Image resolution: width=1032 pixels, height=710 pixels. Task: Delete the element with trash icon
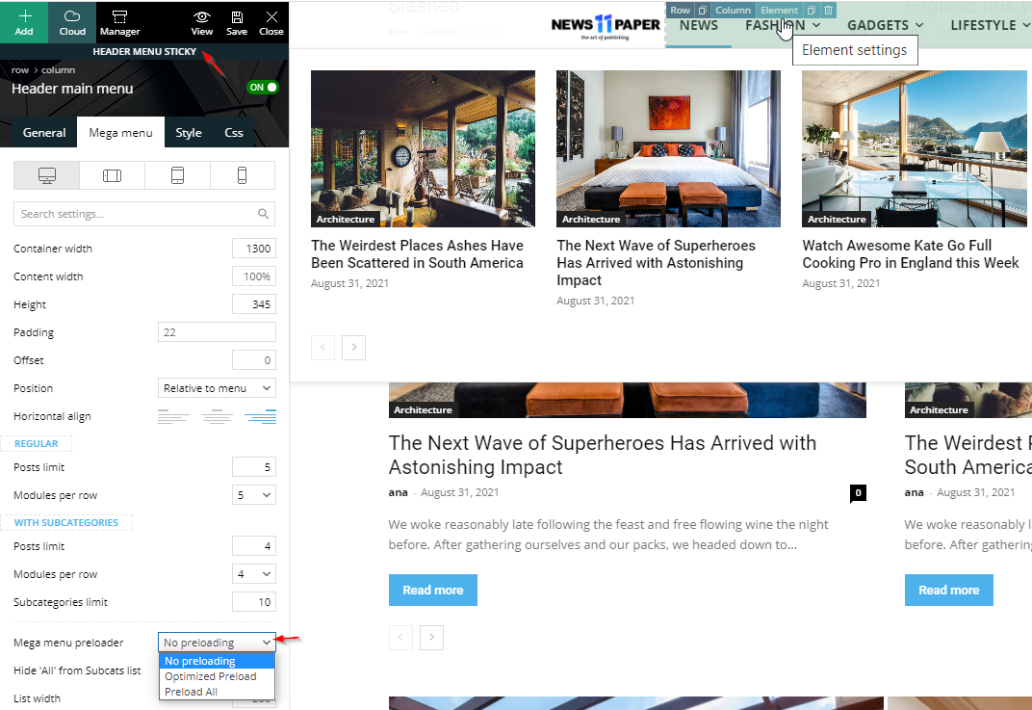pyautogui.click(x=828, y=10)
